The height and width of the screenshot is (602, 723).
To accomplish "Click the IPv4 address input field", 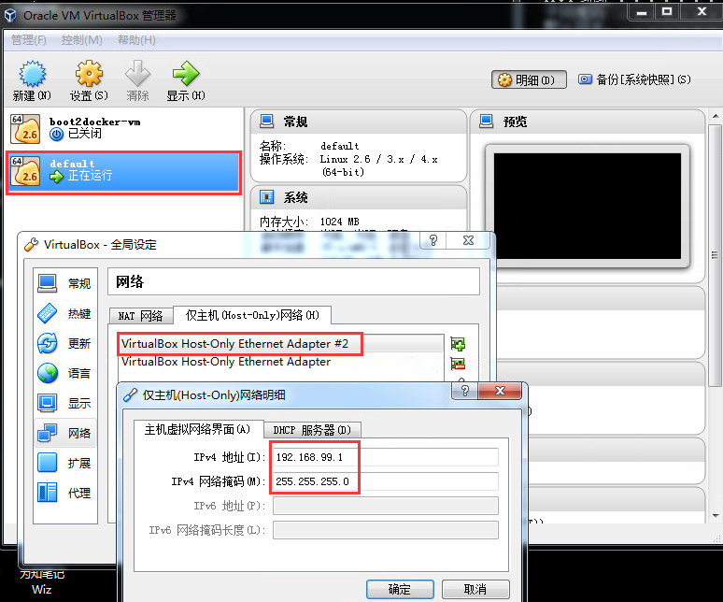I will [x=386, y=457].
